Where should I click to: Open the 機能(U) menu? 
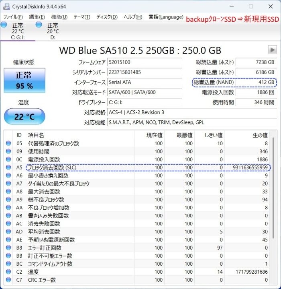[x=59, y=17]
